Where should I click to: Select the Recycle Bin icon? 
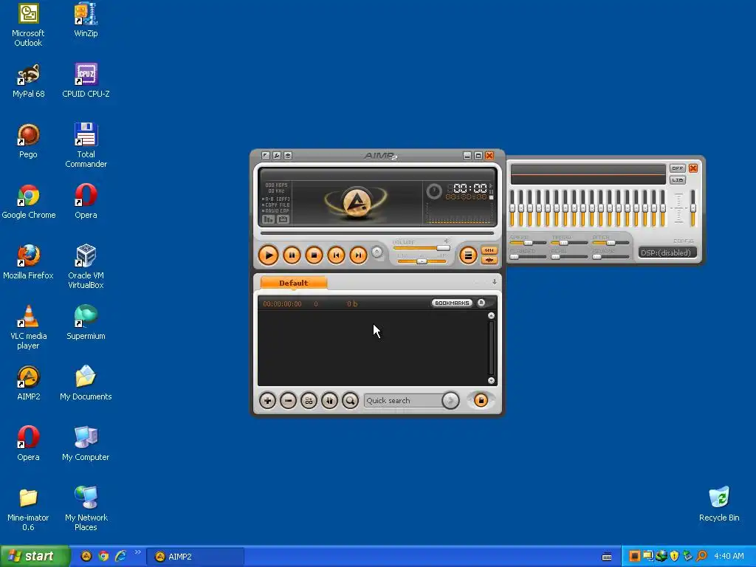pyautogui.click(x=719, y=504)
